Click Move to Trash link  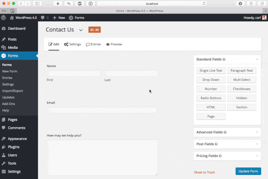pos(204,172)
